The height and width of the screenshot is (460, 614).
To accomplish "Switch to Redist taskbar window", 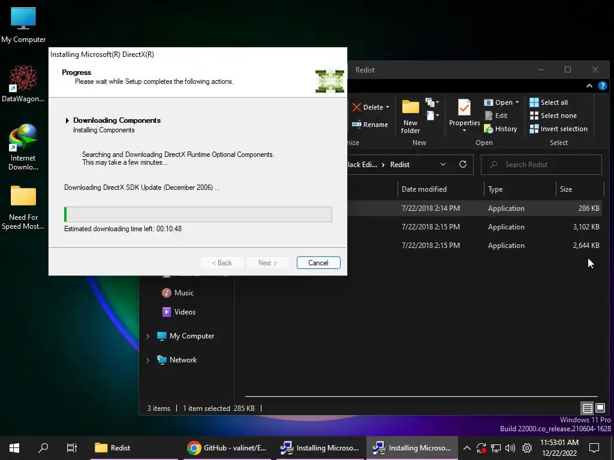I will tap(134, 448).
